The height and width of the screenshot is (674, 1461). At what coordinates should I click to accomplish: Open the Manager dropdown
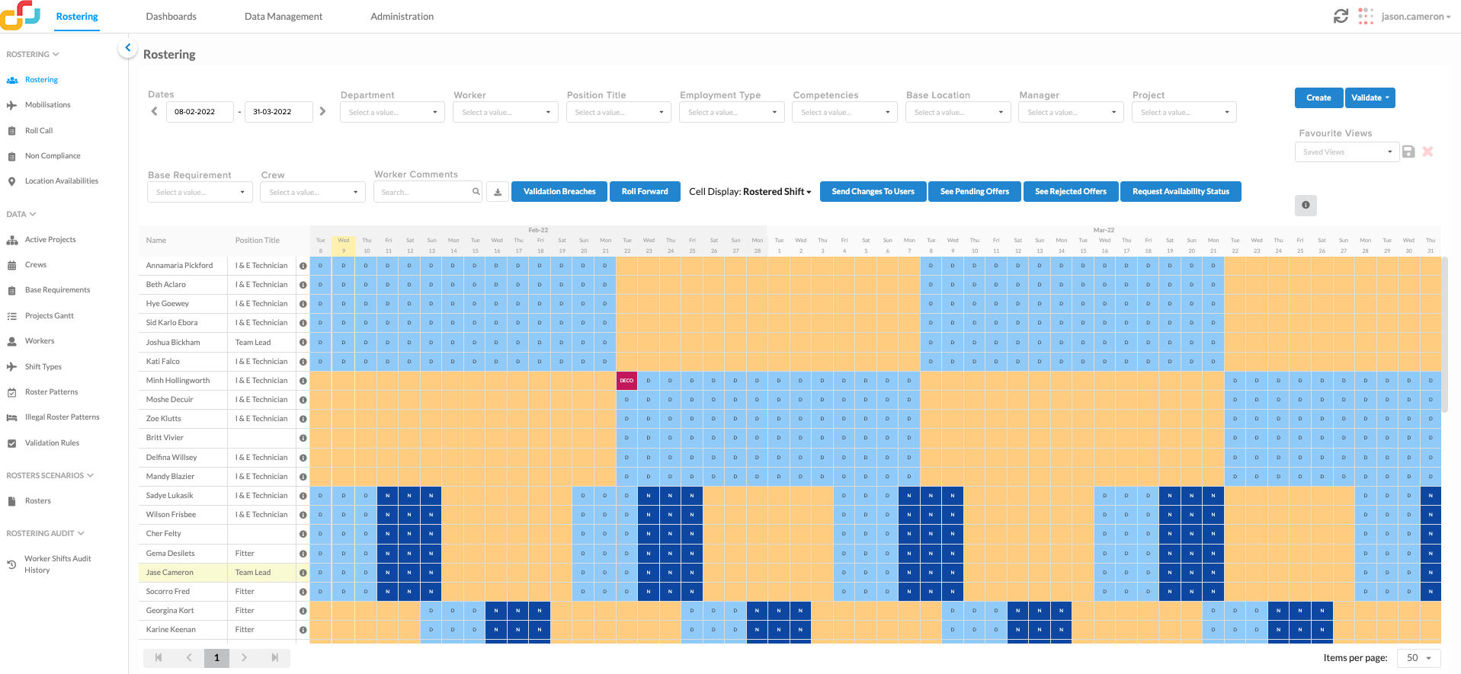click(x=1071, y=113)
